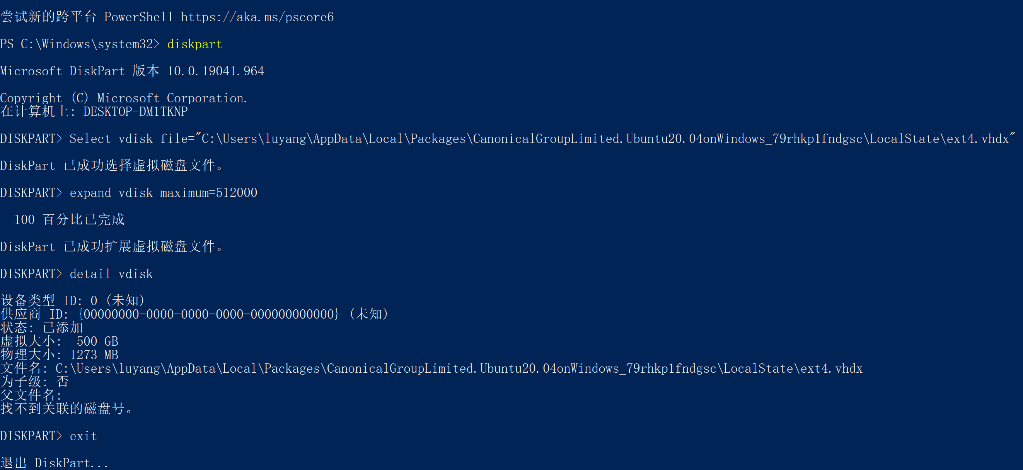This screenshot has height=470, width=1023.
Task: Click the detail vdisk command
Action: (x=111, y=274)
